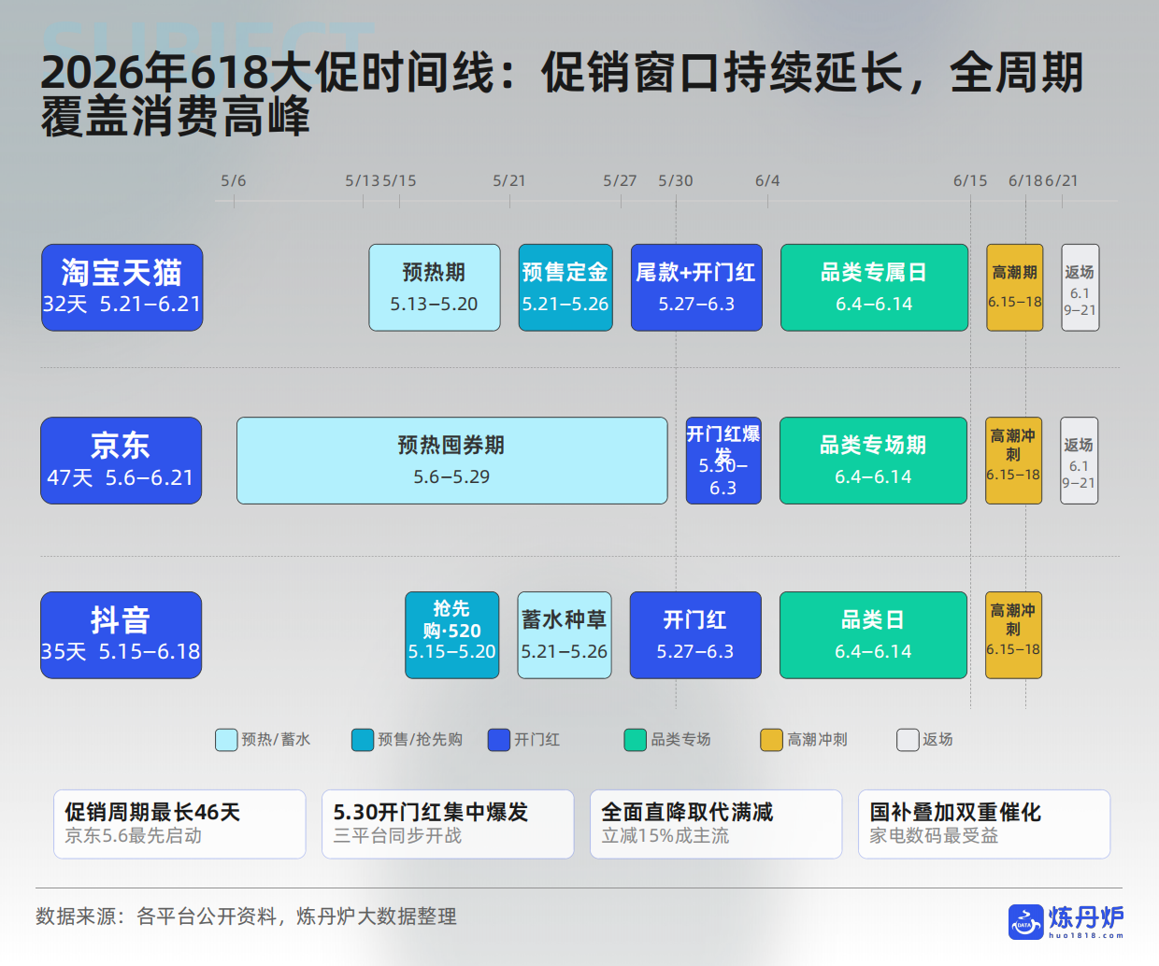Click the 5/30 date tick
The width and height of the screenshot is (1159, 966).
tap(676, 180)
